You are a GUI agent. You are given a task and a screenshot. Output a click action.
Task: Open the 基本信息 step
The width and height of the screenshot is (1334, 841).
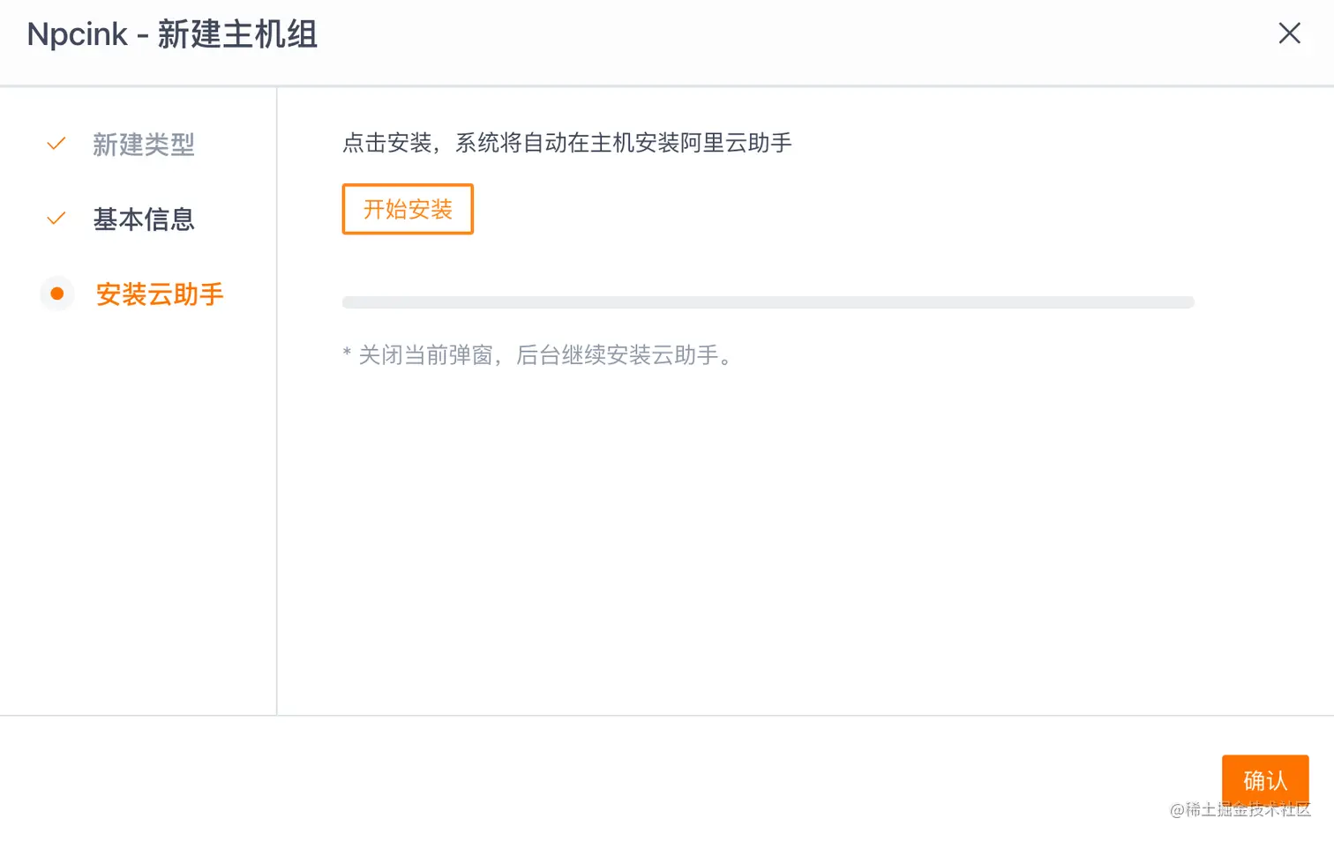coord(143,220)
